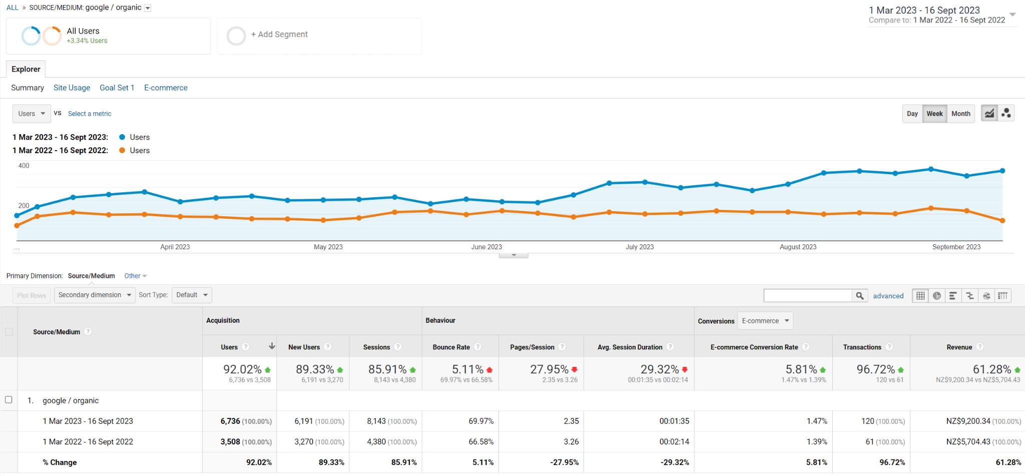This screenshot has height=476, width=1025.
Task: Open the Summary metric group
Action: 28,88
